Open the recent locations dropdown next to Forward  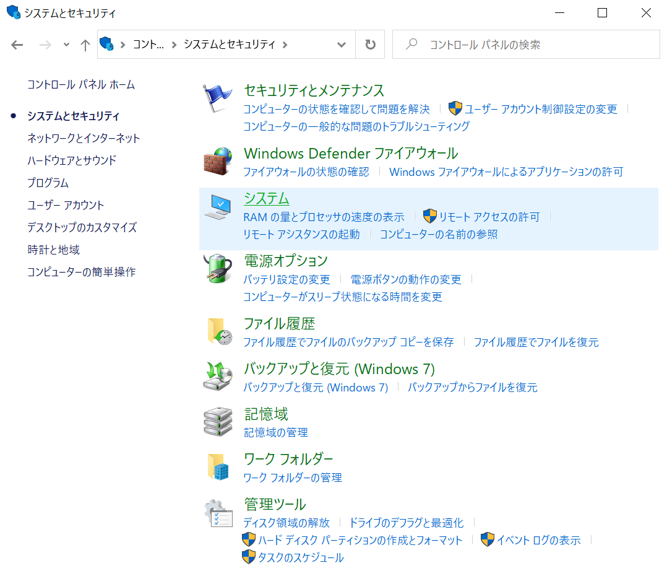pyautogui.click(x=66, y=45)
